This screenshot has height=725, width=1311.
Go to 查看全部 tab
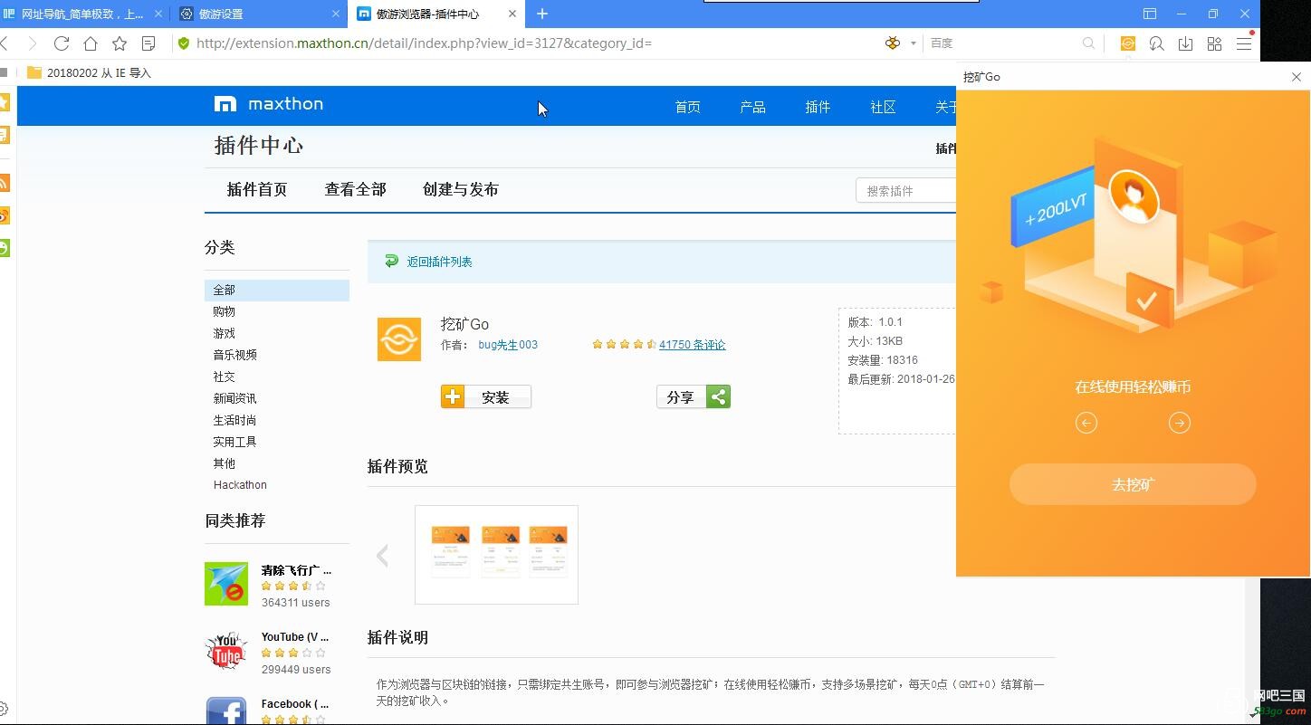click(355, 189)
